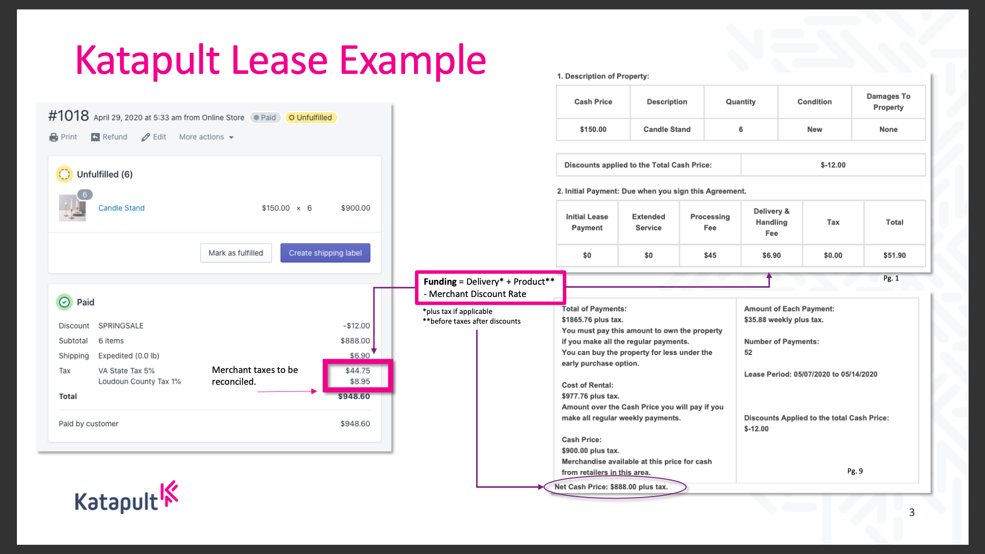Viewport: 985px width, 554px height.
Task: Click the Lease Period date line
Action: [x=811, y=374]
